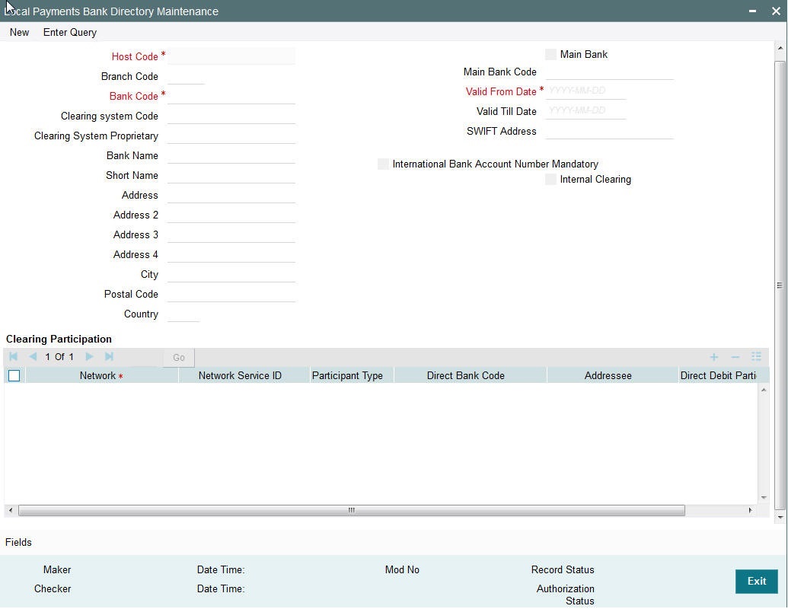Screen dimensions: 788x609
Task: Click the Direct Bank Code column header
Action: click(x=471, y=375)
